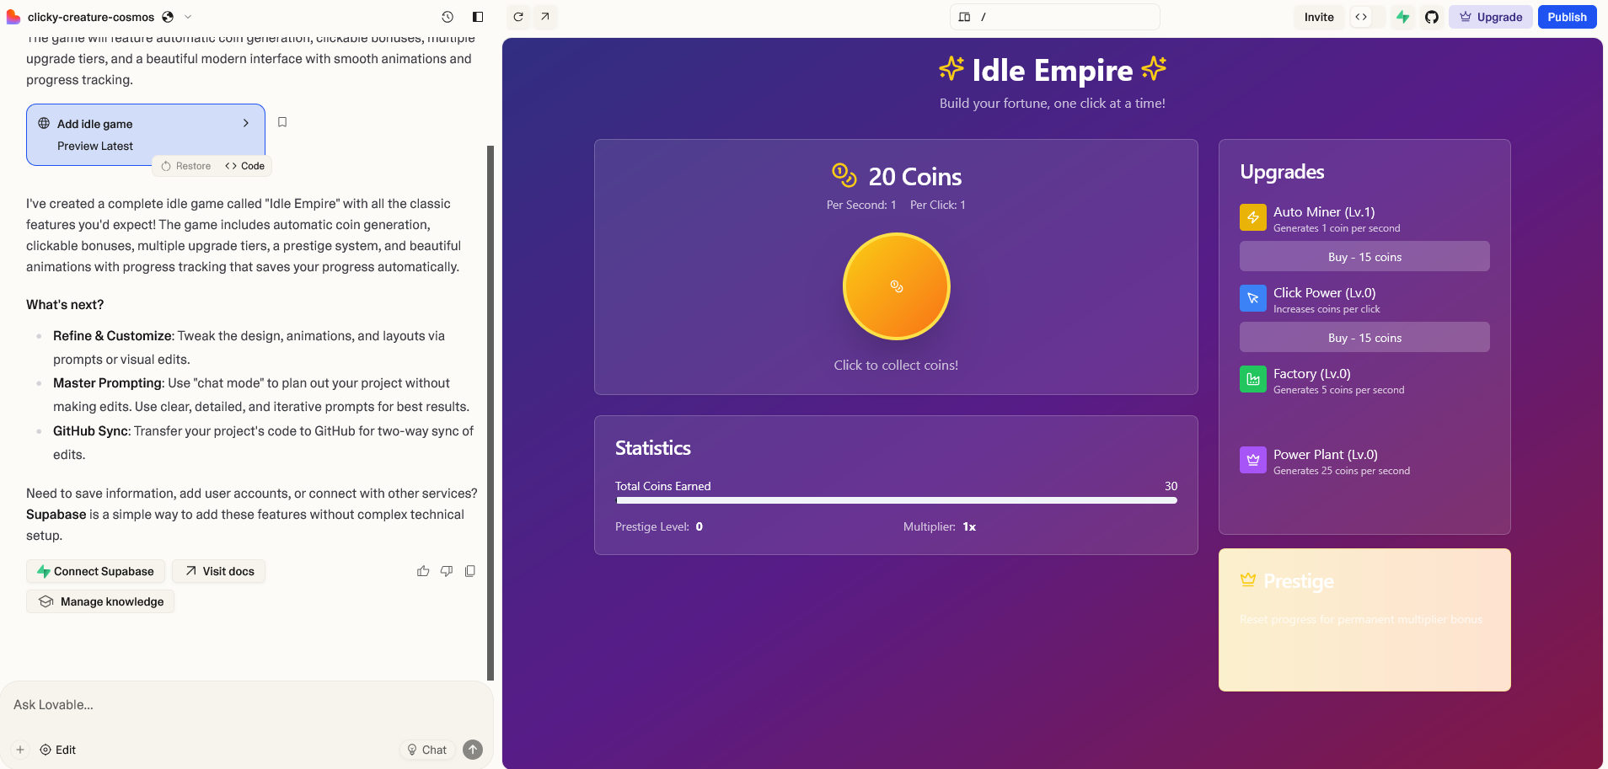Click the chat panel scrollbar
This screenshot has width=1608, height=769.
[x=490, y=413]
